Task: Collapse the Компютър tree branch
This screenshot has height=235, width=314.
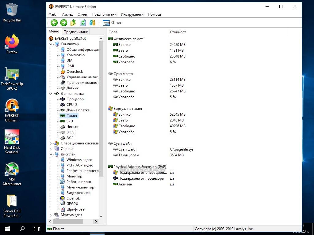Action: (51, 44)
